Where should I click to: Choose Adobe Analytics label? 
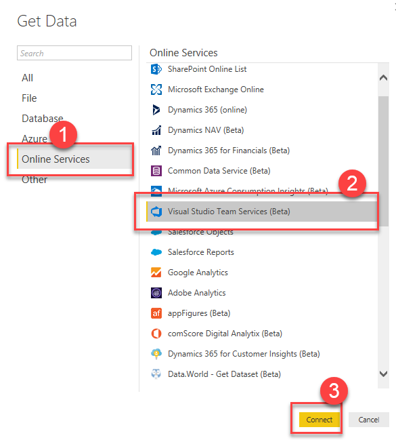click(x=197, y=293)
